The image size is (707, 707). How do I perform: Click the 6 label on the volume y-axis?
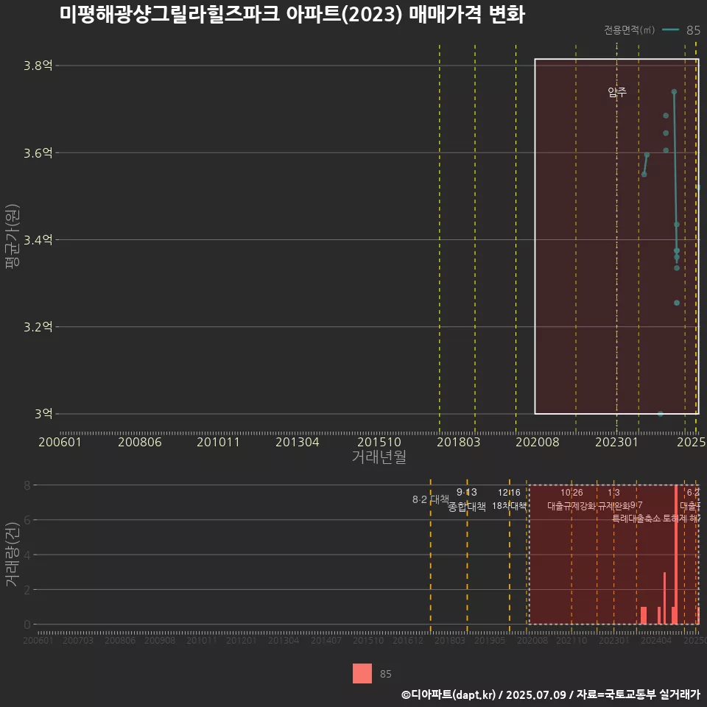27,520
